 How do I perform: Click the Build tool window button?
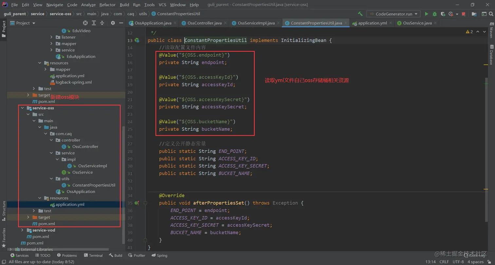coord(116,256)
